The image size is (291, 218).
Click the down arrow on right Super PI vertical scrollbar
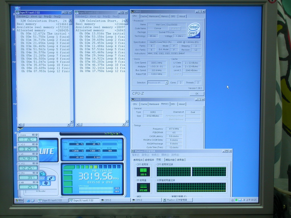pyautogui.click(x=126, y=121)
